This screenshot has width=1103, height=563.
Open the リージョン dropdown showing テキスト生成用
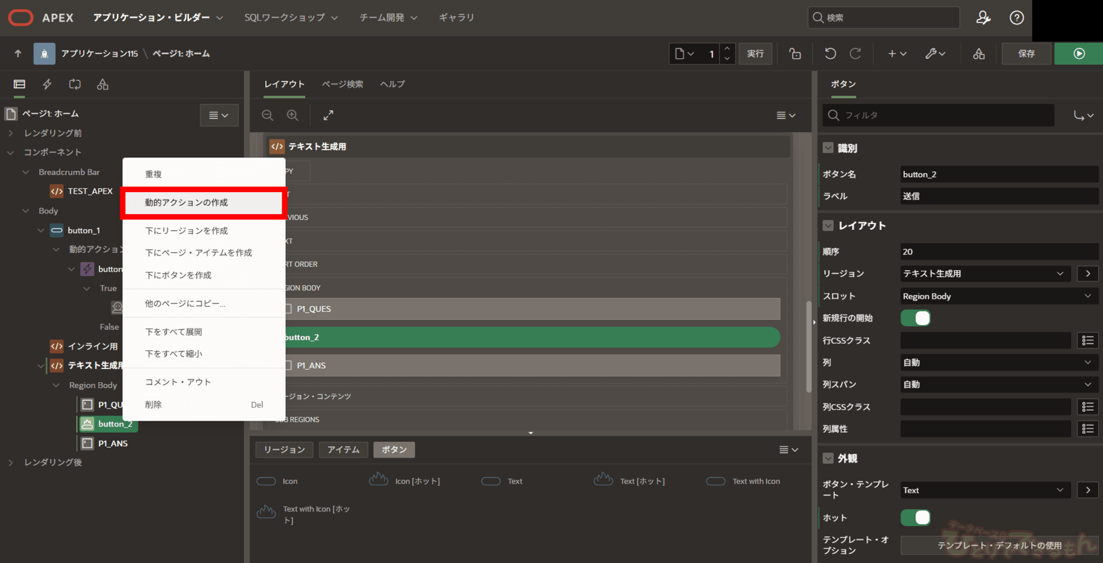click(985, 273)
